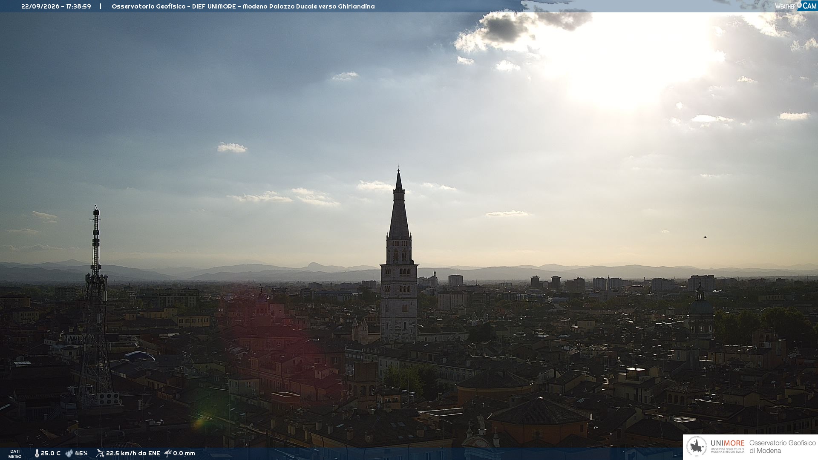Click the UNIMORE university seal emblem

(x=697, y=447)
